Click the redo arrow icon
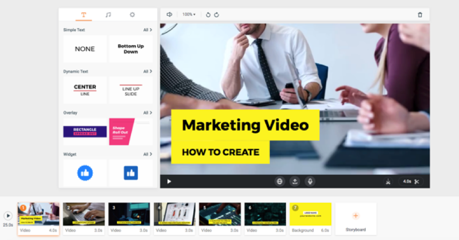459x240 pixels. (217, 15)
